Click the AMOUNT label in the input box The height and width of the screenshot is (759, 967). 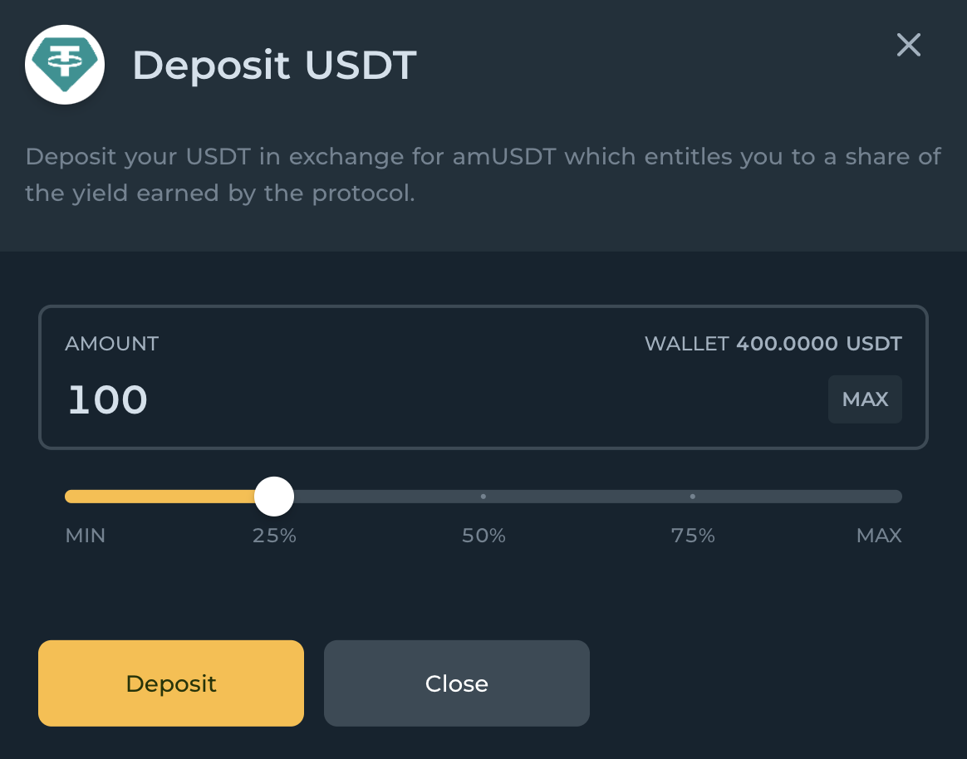pyautogui.click(x=111, y=343)
